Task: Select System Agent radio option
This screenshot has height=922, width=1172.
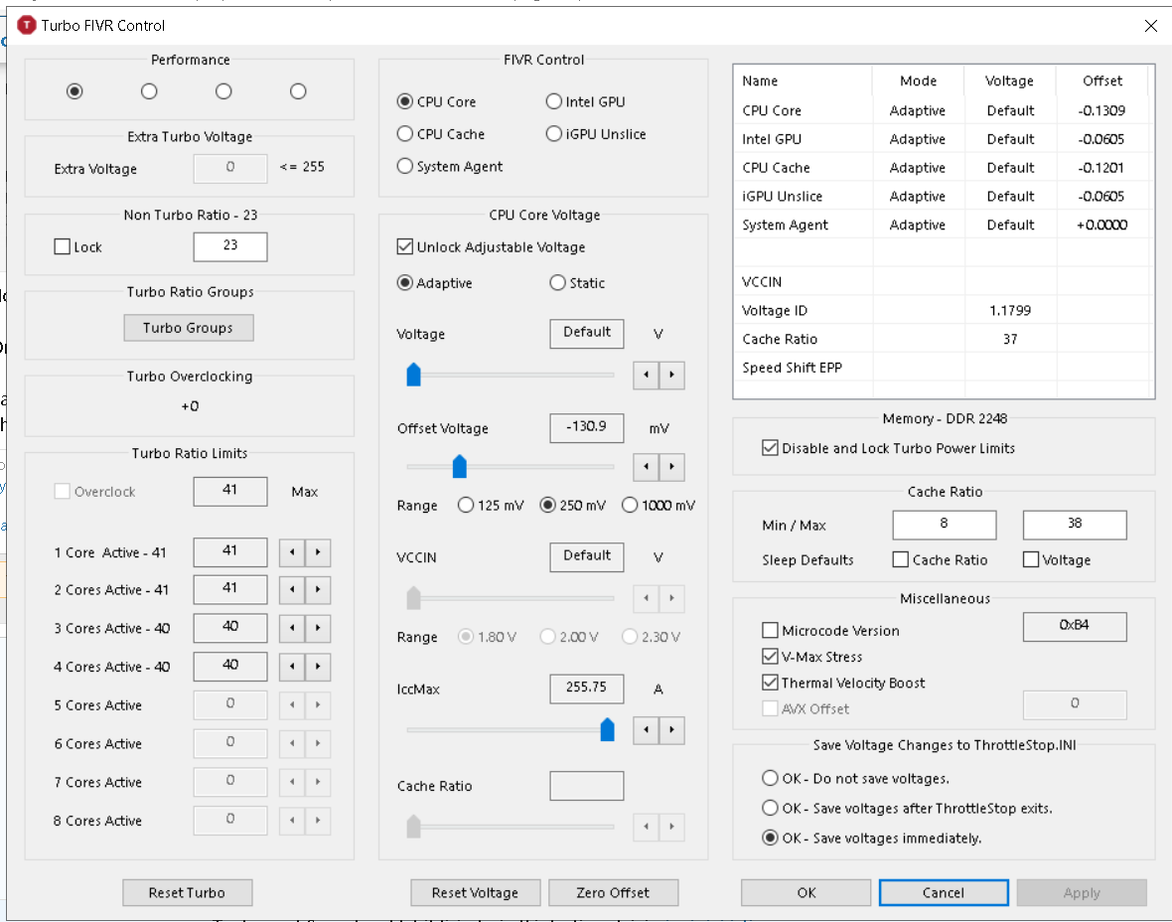Action: click(450, 166)
